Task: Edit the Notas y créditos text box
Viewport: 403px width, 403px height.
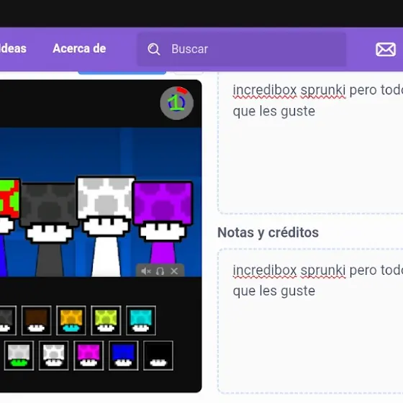Action: (x=310, y=321)
